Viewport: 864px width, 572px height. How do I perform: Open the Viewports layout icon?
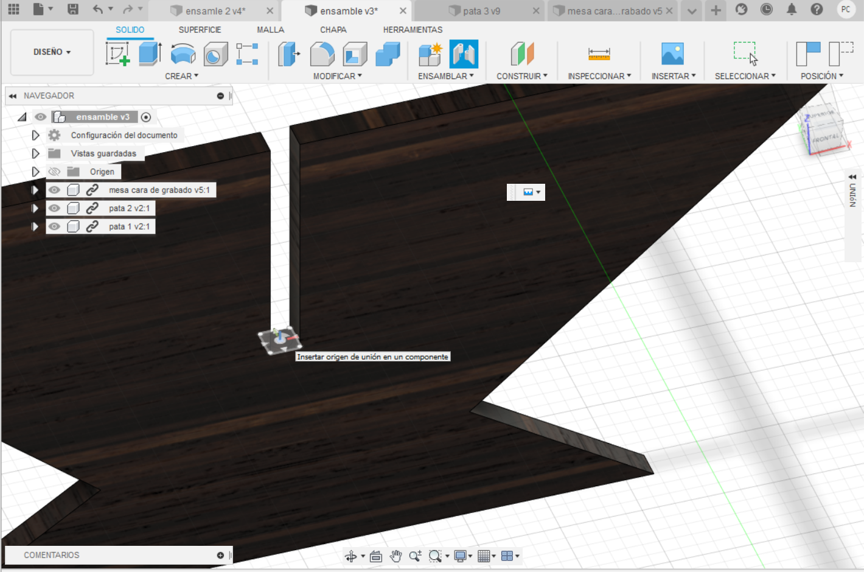[507, 556]
